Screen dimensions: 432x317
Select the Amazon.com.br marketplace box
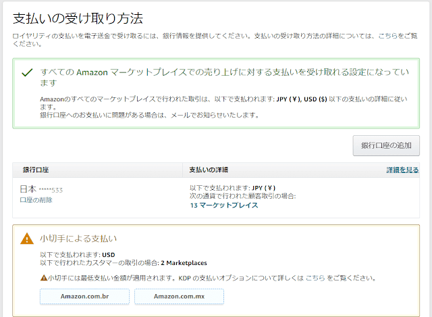point(84,296)
